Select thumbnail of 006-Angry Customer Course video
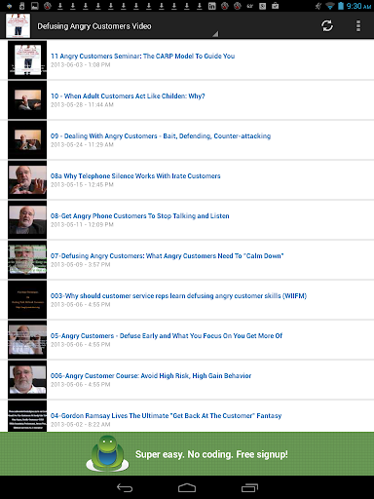The image size is (374, 499). pyautogui.click(x=27, y=379)
